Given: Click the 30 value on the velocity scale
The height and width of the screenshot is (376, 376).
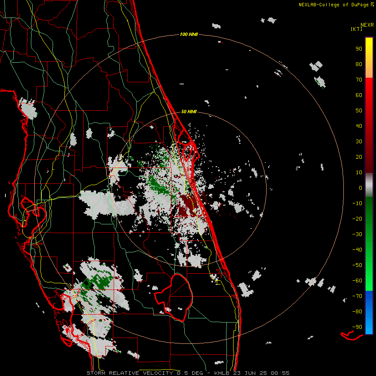Looking at the screenshot, I should tap(359, 142).
